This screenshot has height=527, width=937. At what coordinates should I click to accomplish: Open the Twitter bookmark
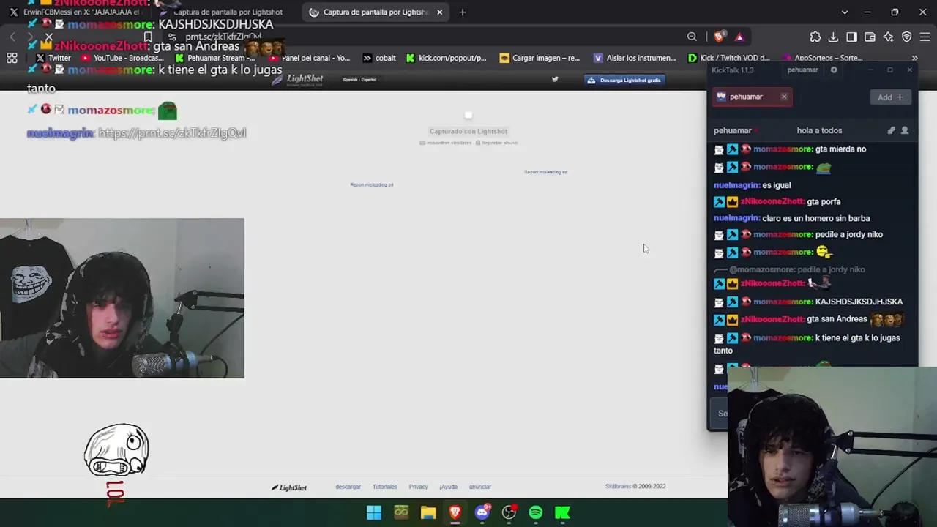(x=53, y=58)
